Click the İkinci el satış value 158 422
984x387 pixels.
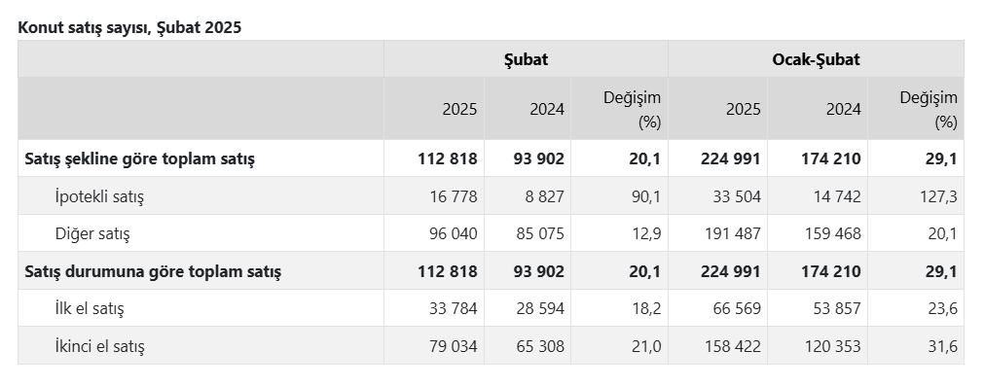coord(731,346)
